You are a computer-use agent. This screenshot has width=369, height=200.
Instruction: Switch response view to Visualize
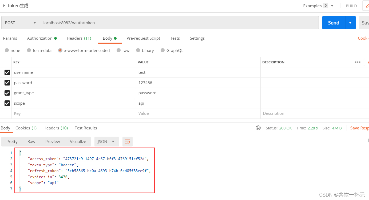[x=78, y=141]
